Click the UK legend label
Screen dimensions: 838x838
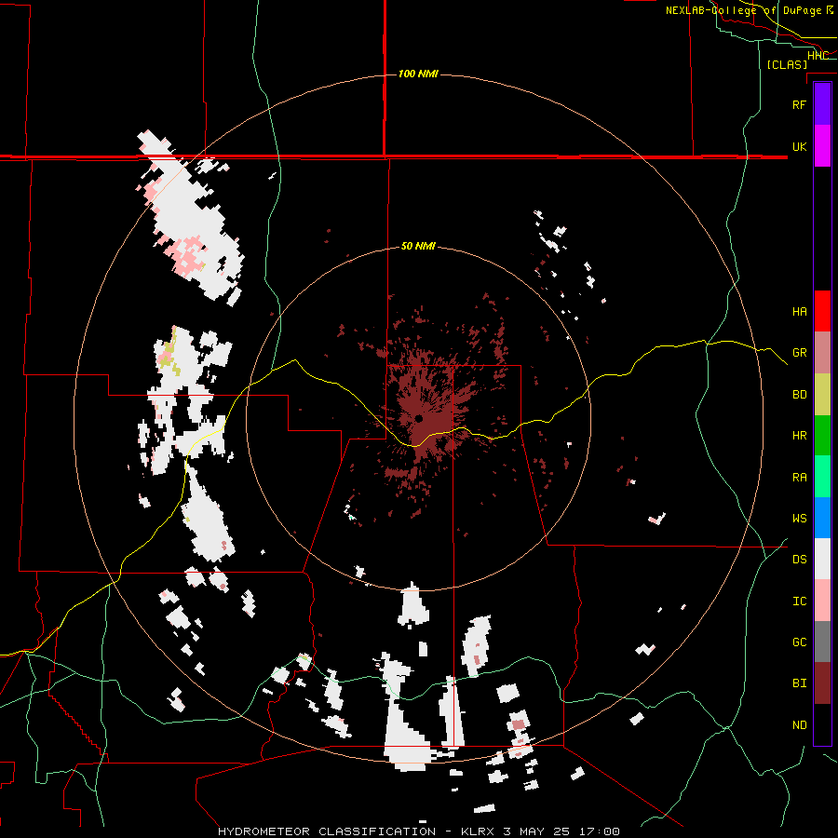[799, 146]
